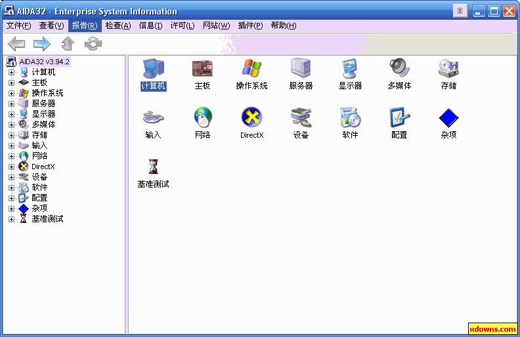Image resolution: width=520 pixels, height=337 pixels.
Task: Expand the 输入 tree node
Action: click(11, 146)
